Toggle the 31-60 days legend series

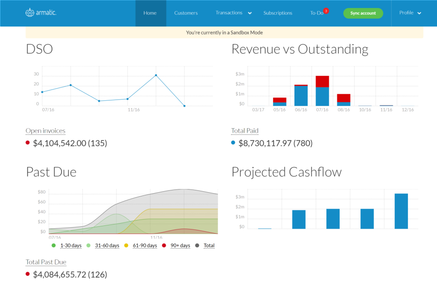pyautogui.click(x=107, y=245)
